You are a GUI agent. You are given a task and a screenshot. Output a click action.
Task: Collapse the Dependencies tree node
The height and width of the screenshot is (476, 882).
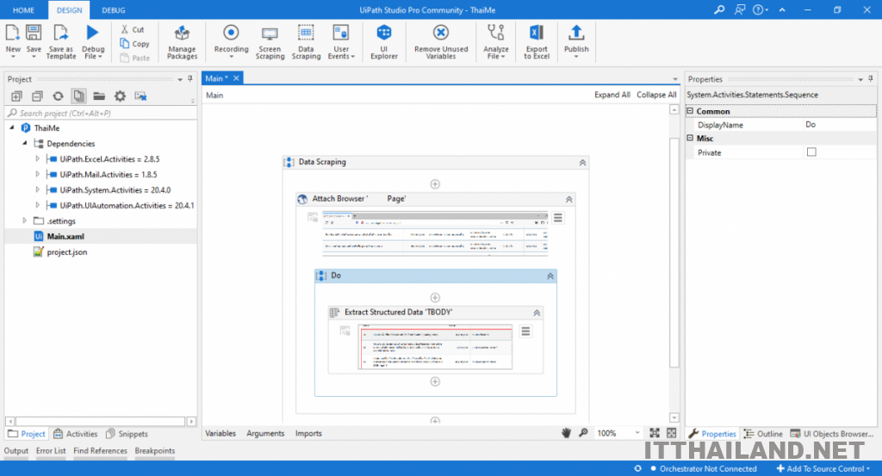point(25,143)
